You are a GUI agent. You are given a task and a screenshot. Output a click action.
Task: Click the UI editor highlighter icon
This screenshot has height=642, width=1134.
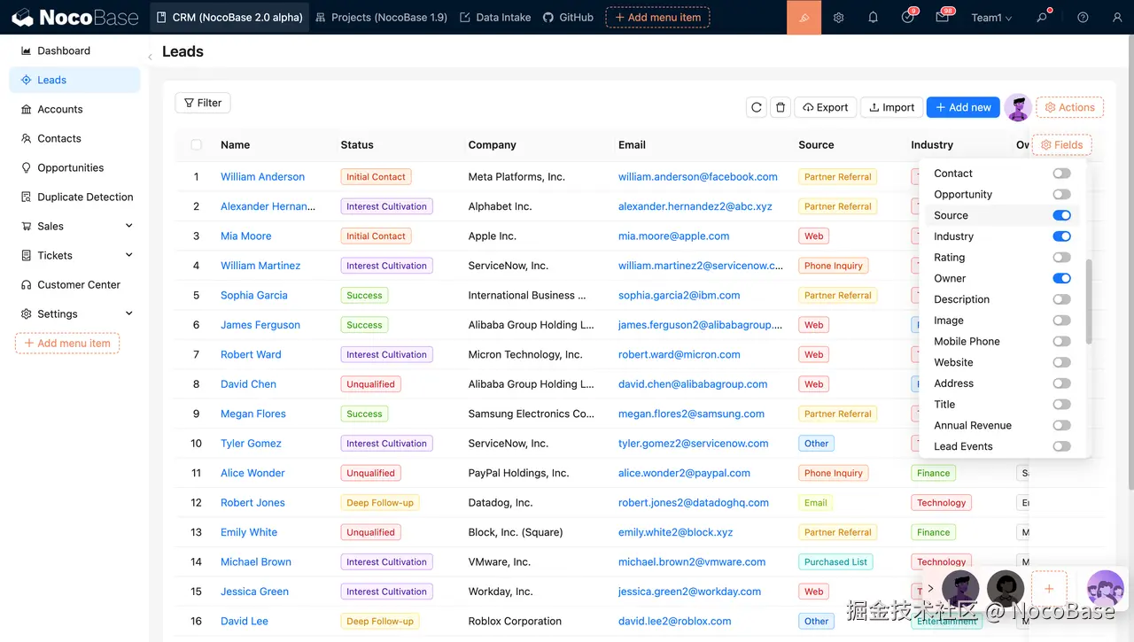pos(804,17)
